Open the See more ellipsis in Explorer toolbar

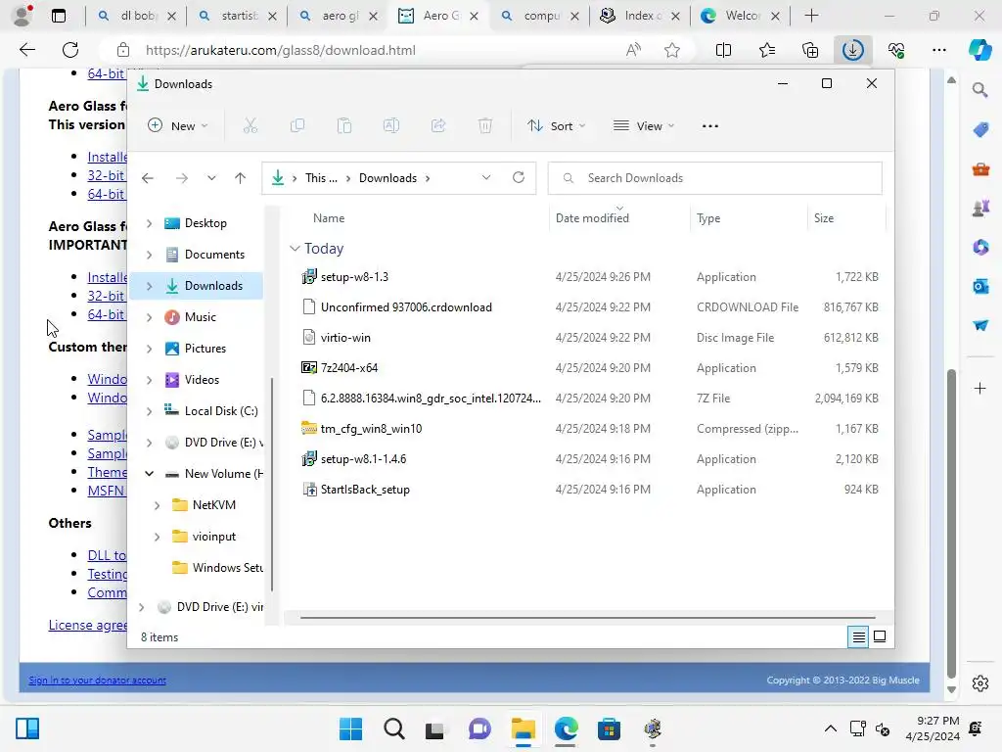710,126
